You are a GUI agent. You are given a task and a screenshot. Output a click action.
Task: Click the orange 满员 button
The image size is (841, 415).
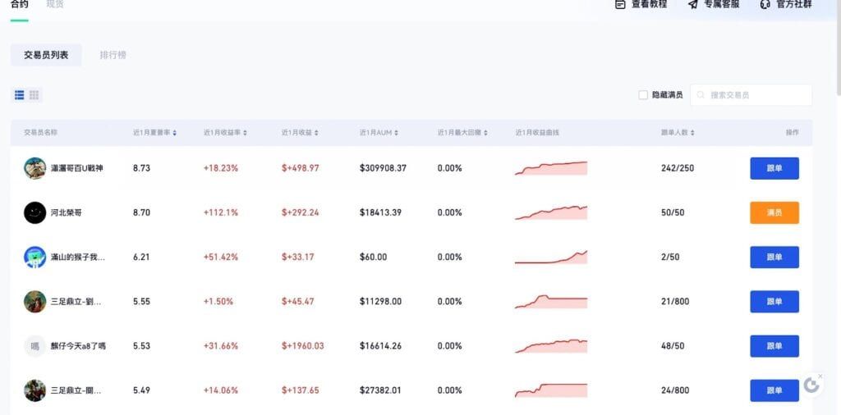click(774, 212)
